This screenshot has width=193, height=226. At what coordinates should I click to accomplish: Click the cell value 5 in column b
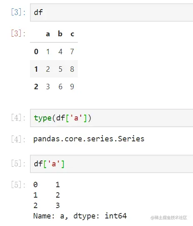[x=60, y=69]
